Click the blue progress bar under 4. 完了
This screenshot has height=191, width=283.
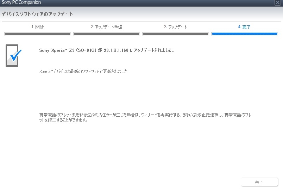tap(244, 34)
